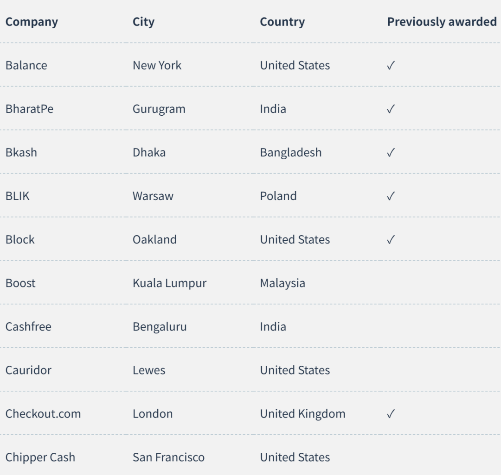Click the City column header
The width and height of the screenshot is (501, 475).
143,22
